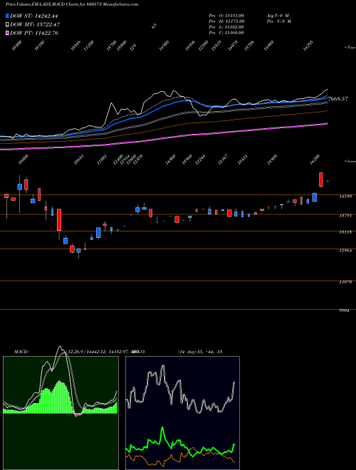
Task: Click the 11970 price level label
Action: point(345,282)
